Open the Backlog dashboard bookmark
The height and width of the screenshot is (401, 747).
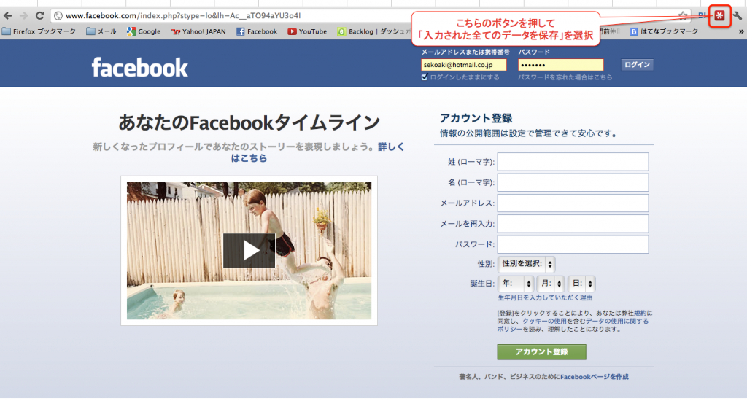coord(374,31)
